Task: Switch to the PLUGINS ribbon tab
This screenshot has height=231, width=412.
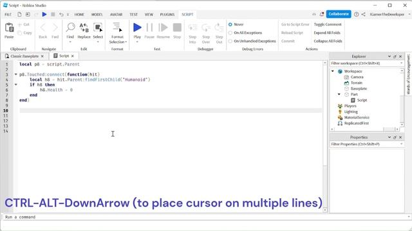Action: [x=167, y=14]
